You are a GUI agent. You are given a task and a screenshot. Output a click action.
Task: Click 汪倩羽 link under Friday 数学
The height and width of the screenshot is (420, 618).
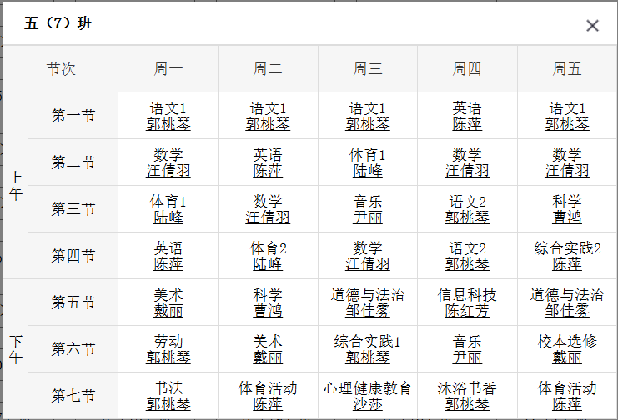(x=567, y=171)
